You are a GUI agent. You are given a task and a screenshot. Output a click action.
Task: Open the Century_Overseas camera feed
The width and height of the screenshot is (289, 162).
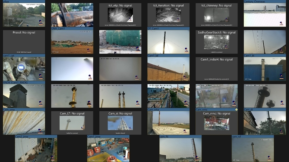[265, 15]
